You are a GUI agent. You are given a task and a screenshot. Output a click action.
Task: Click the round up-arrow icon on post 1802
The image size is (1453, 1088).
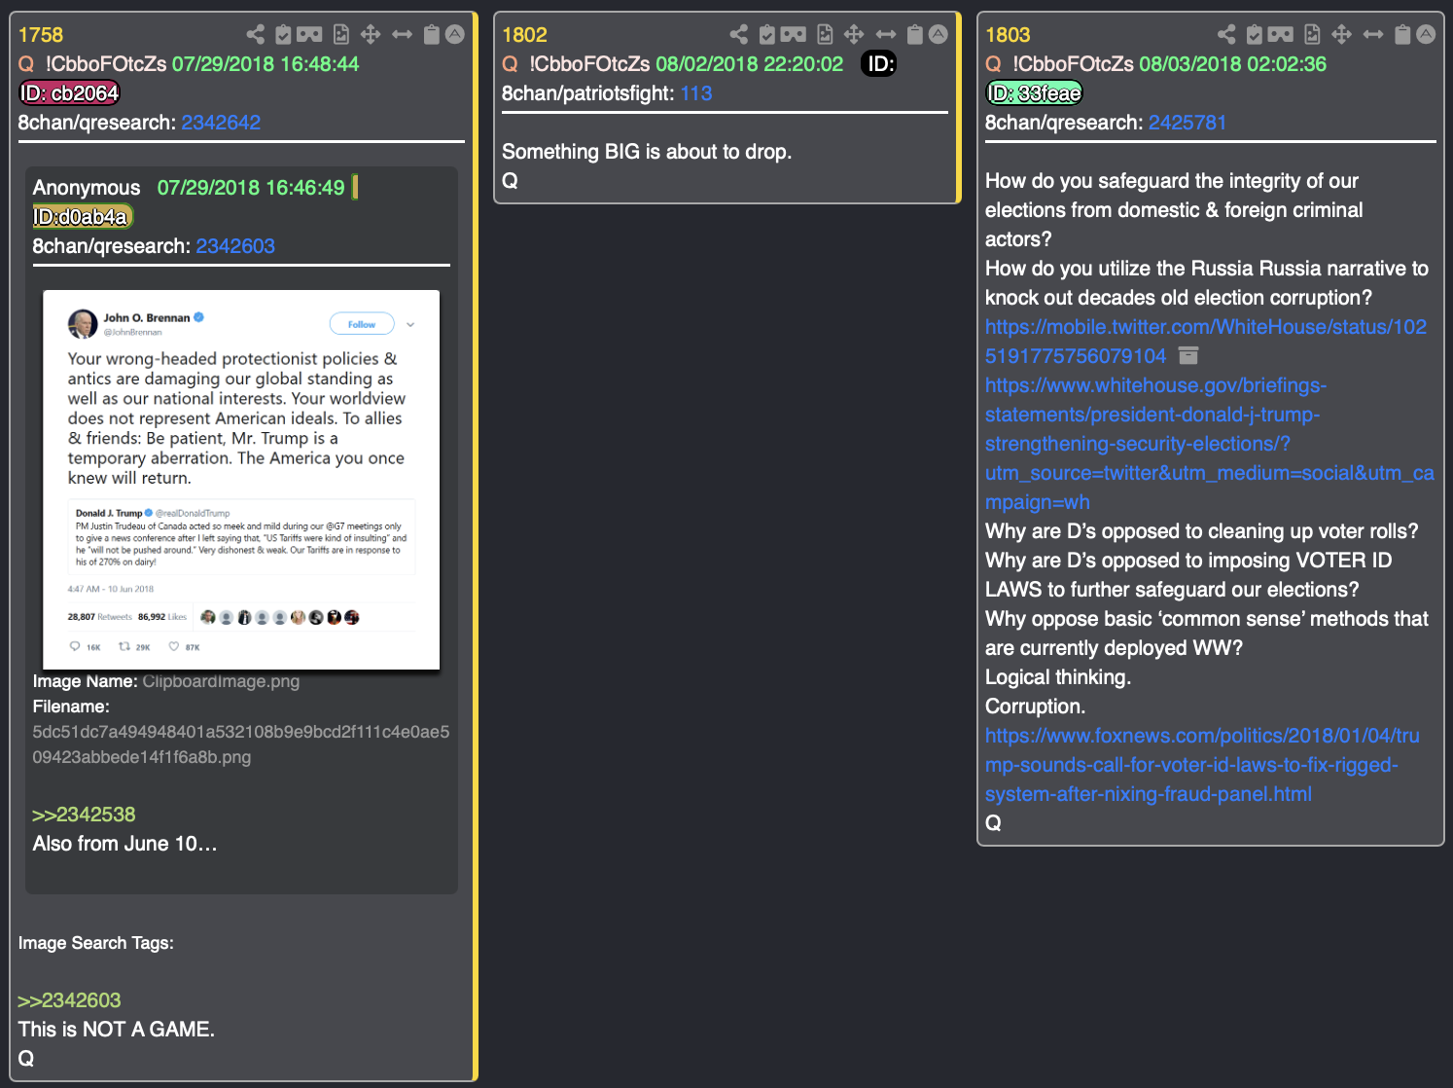939,35
